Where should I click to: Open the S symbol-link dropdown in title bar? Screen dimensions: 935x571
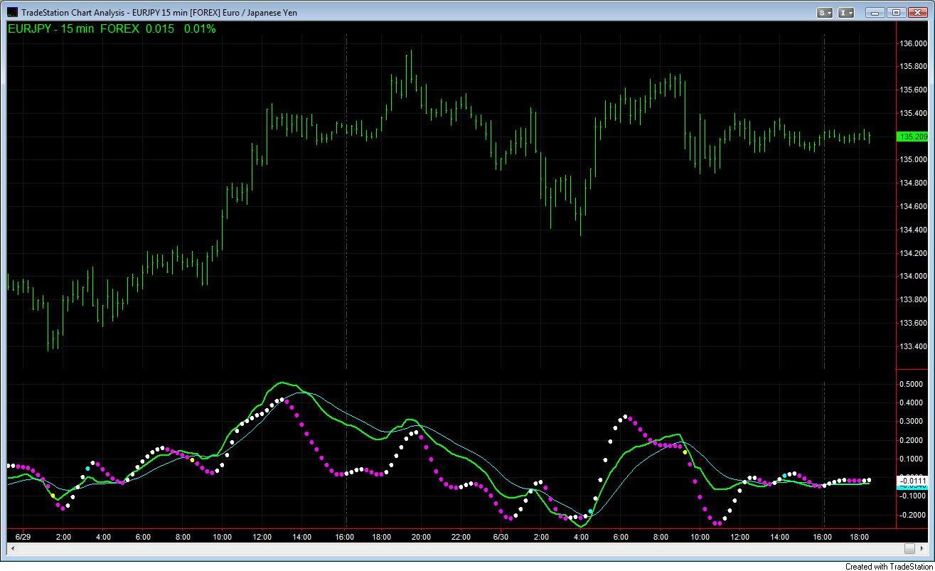point(825,12)
